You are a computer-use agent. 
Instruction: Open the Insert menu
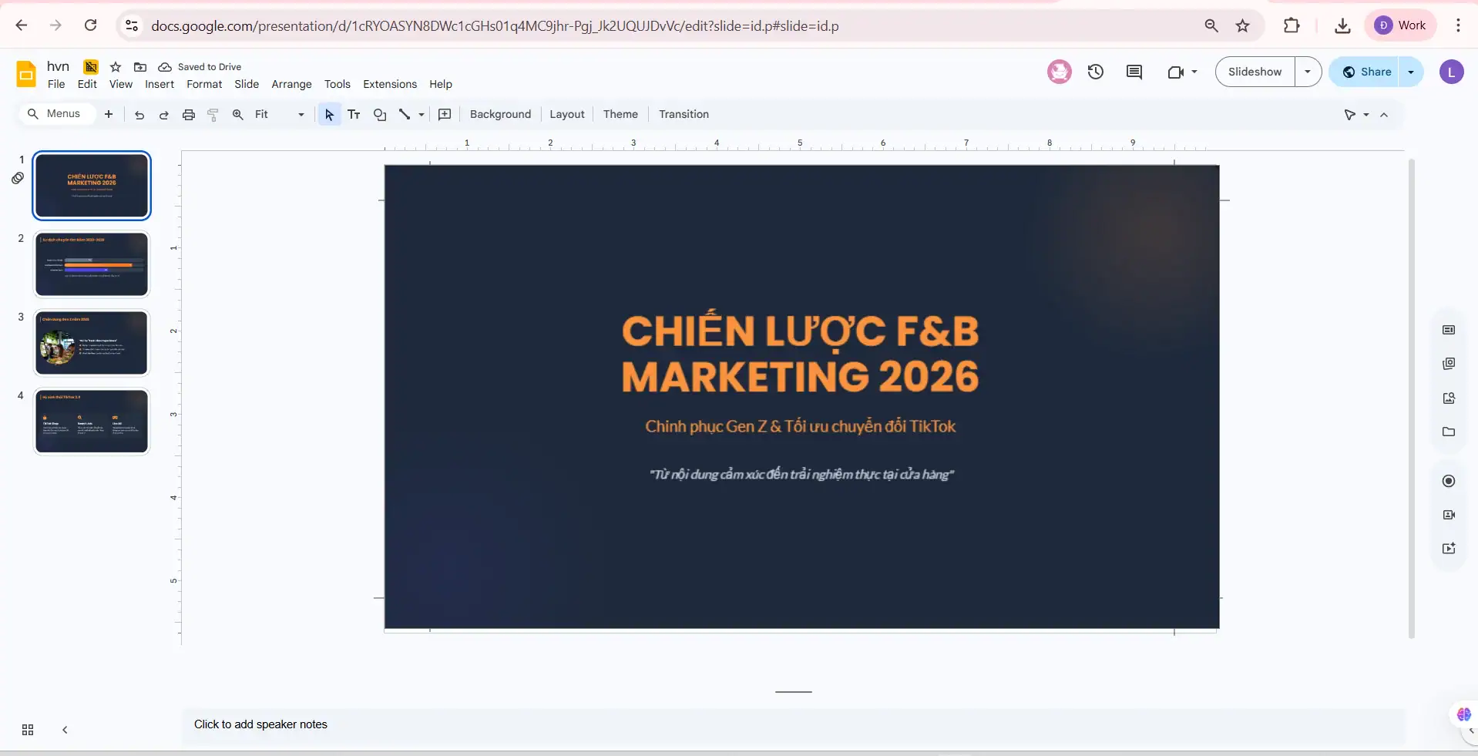(x=159, y=85)
